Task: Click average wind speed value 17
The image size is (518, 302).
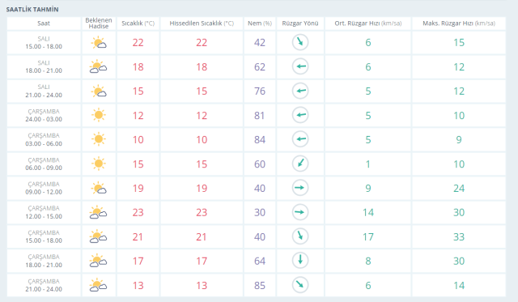Action: click(368, 237)
